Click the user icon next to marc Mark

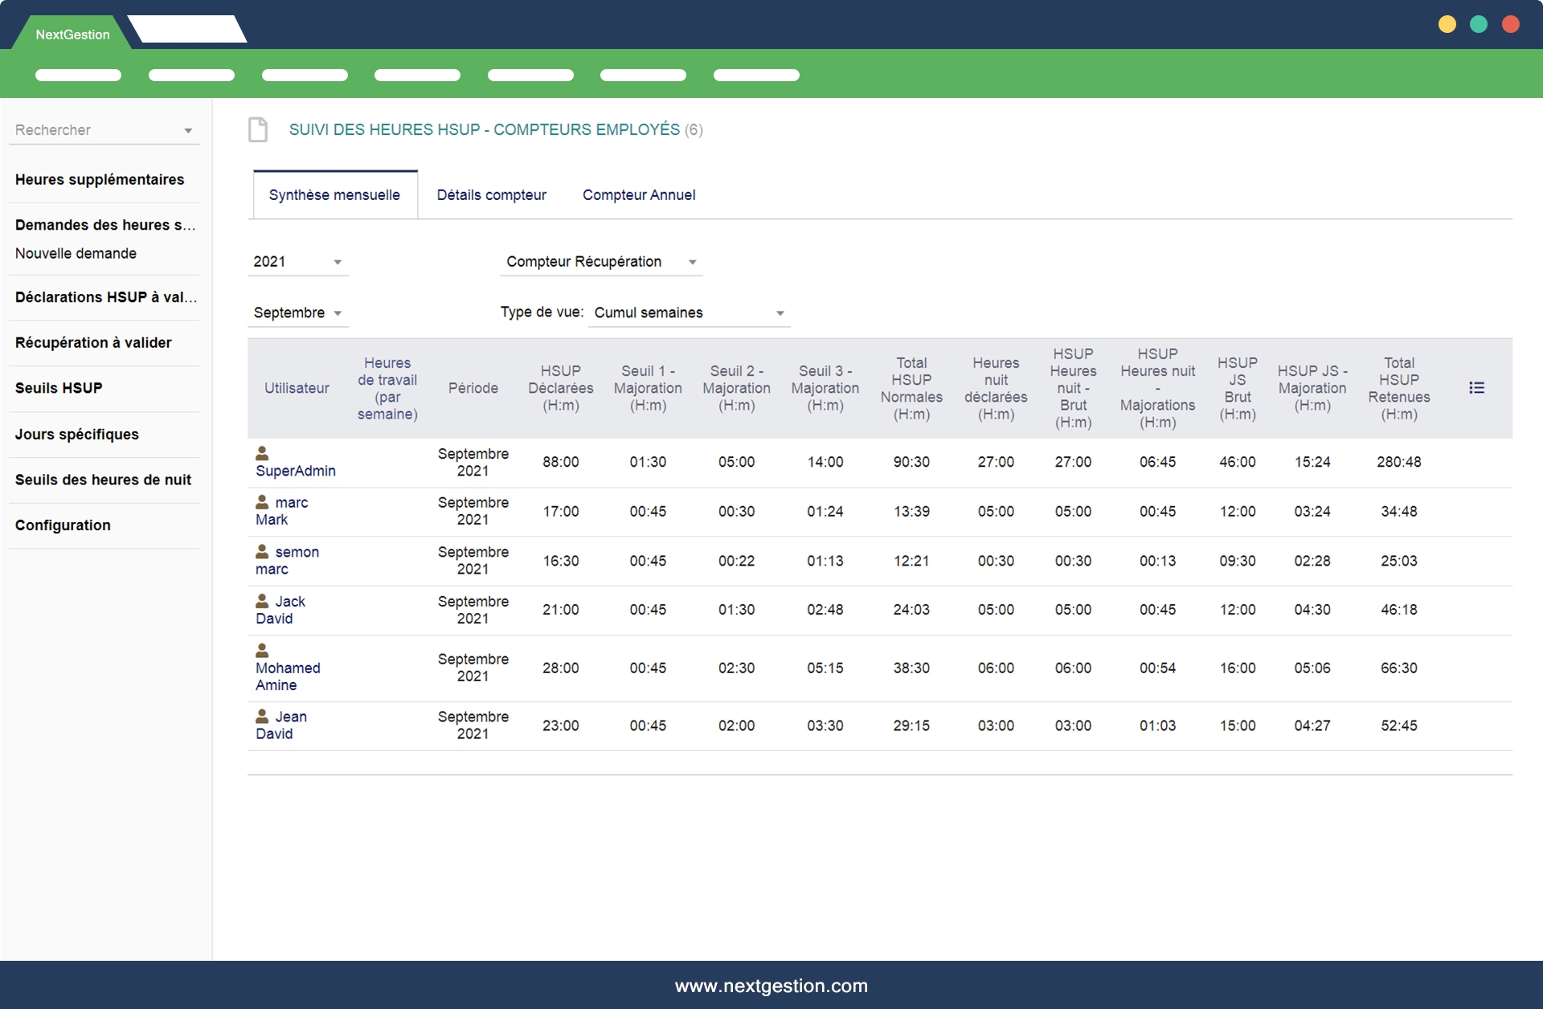[262, 502]
